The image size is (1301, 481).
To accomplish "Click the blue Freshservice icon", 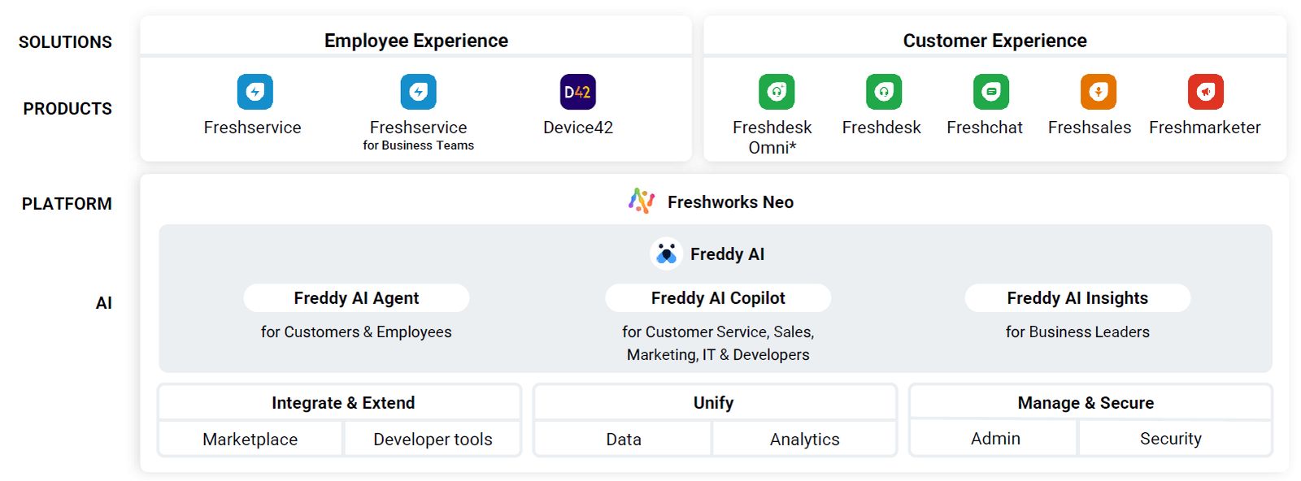I will click(255, 92).
